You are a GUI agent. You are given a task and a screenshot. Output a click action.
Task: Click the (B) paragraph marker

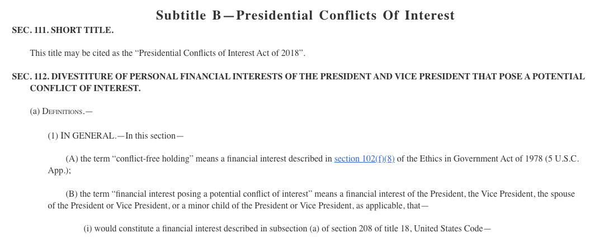(71, 194)
